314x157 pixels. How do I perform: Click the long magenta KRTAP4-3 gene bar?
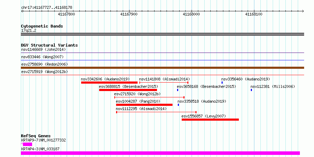tap(160, 153)
